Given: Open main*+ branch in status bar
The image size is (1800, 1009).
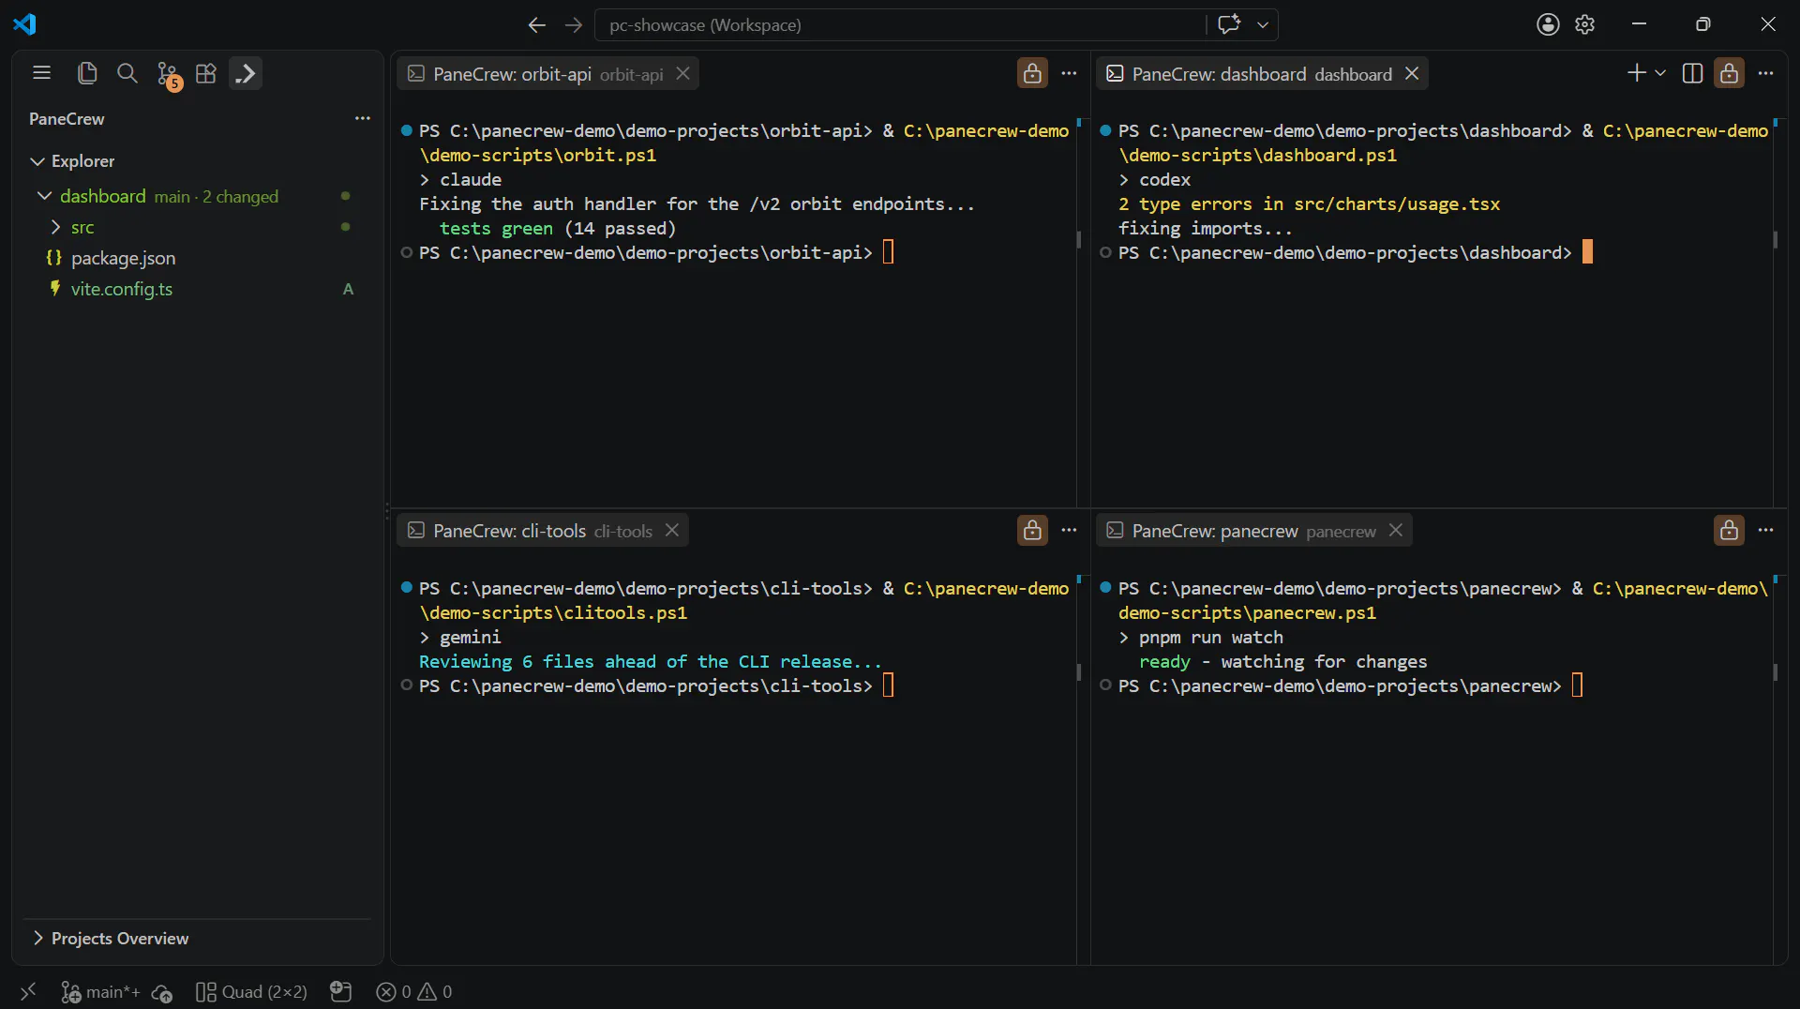Looking at the screenshot, I should (100, 991).
